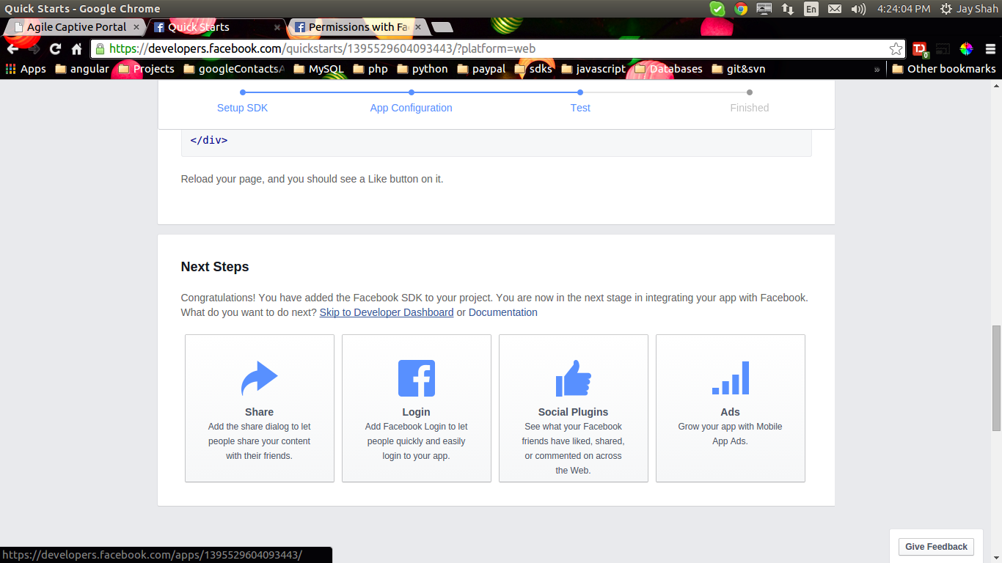Open the sdks bookmarks folder

533,69
